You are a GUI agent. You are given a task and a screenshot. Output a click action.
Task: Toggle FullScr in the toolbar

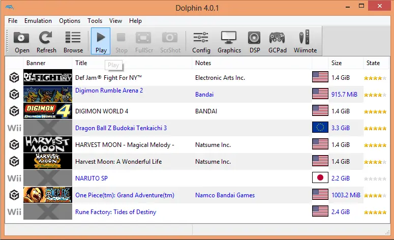click(x=144, y=42)
